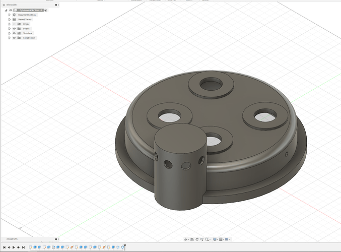Viewport: 341px width, 252px height.
Task: Click the Named Views folder icon
Action: coord(14,19)
